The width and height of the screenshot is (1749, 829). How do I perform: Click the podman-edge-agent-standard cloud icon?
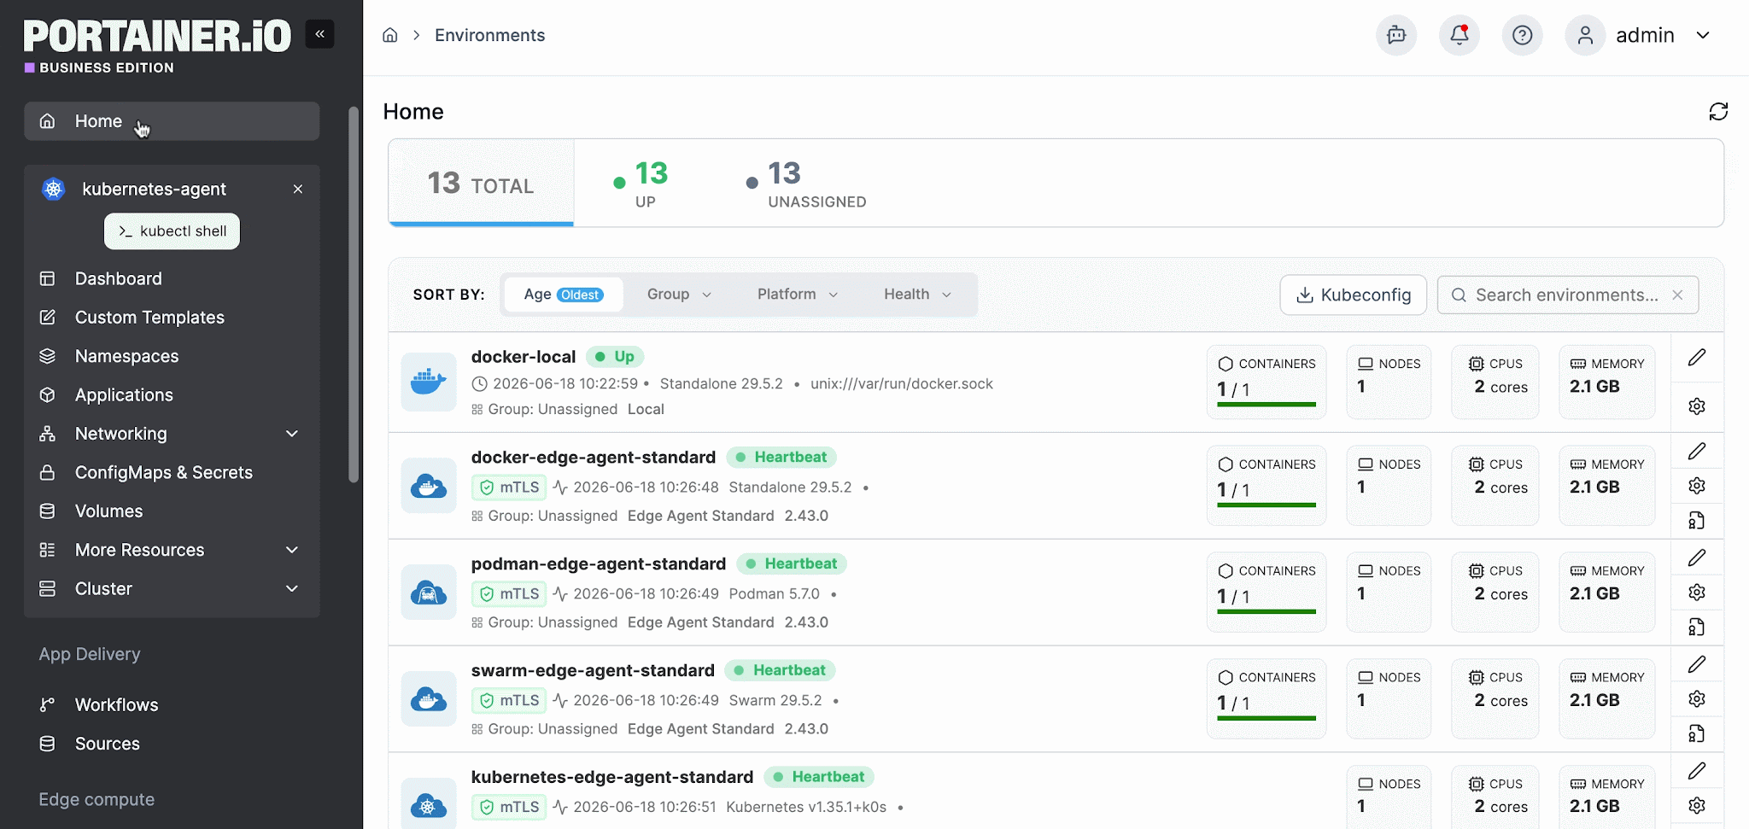tap(429, 592)
